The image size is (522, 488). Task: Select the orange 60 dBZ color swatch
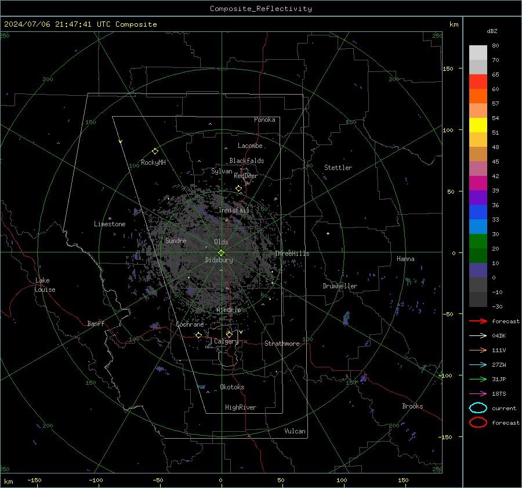[478, 96]
